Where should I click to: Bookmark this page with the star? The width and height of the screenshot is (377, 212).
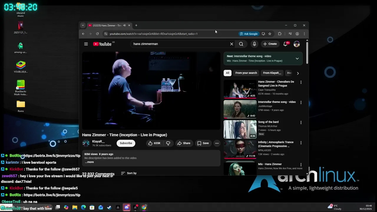pos(269,34)
